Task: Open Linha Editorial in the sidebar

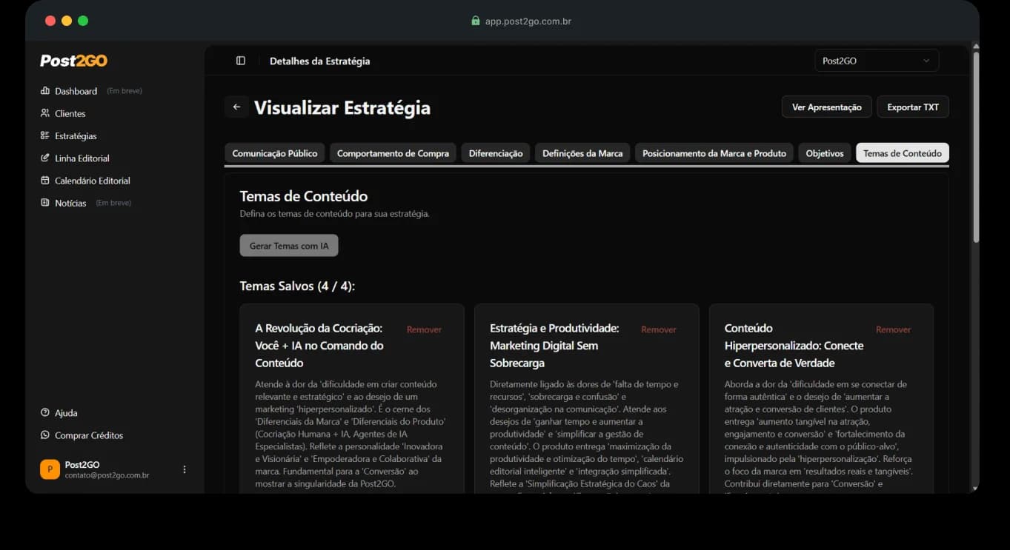Action: (82, 158)
